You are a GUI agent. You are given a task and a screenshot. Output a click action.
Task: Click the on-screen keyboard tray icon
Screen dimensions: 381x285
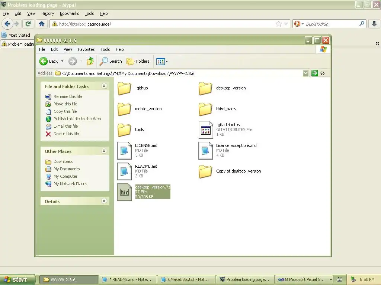(339, 280)
